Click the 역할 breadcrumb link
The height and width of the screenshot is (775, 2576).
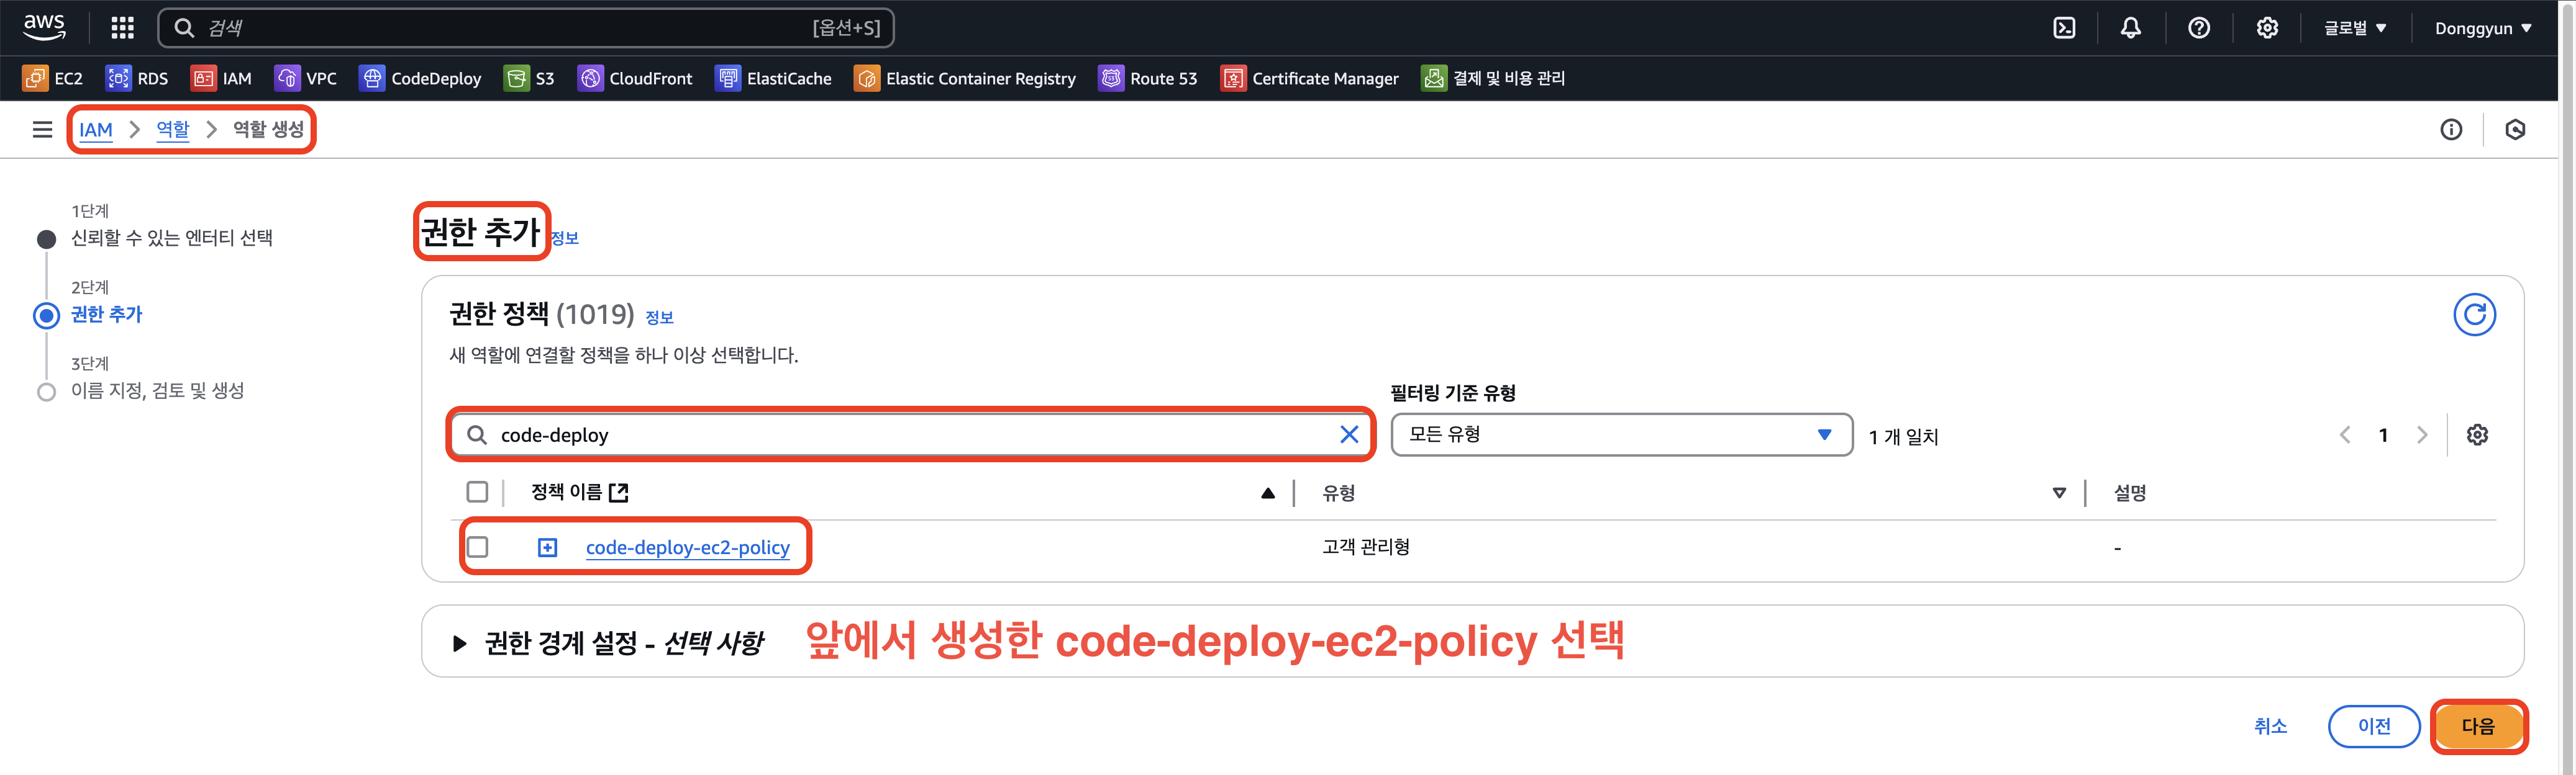tap(172, 130)
